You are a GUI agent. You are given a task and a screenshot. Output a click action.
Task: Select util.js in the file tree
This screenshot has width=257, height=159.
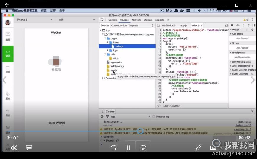tap(116, 58)
